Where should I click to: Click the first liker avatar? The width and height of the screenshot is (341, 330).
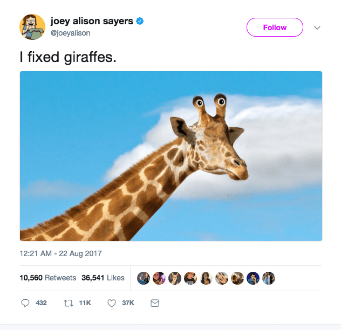pyautogui.click(x=144, y=278)
